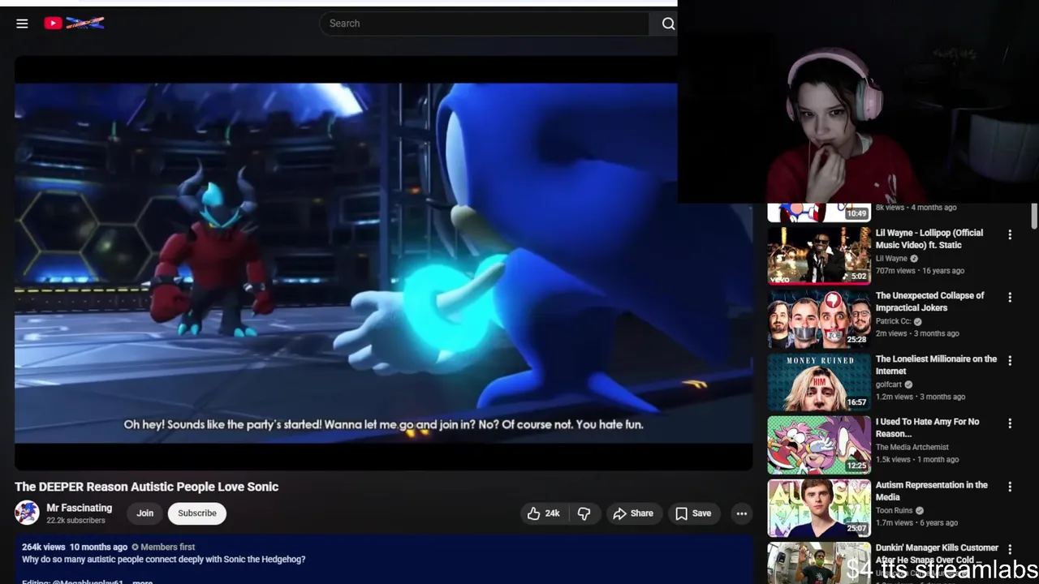Click the sidebar scrollbar thumb
This screenshot has height=584, width=1039.
click(x=1034, y=216)
